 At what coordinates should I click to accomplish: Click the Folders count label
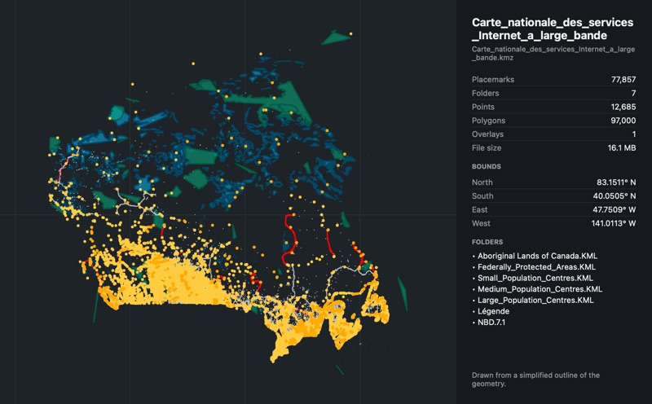tap(485, 93)
